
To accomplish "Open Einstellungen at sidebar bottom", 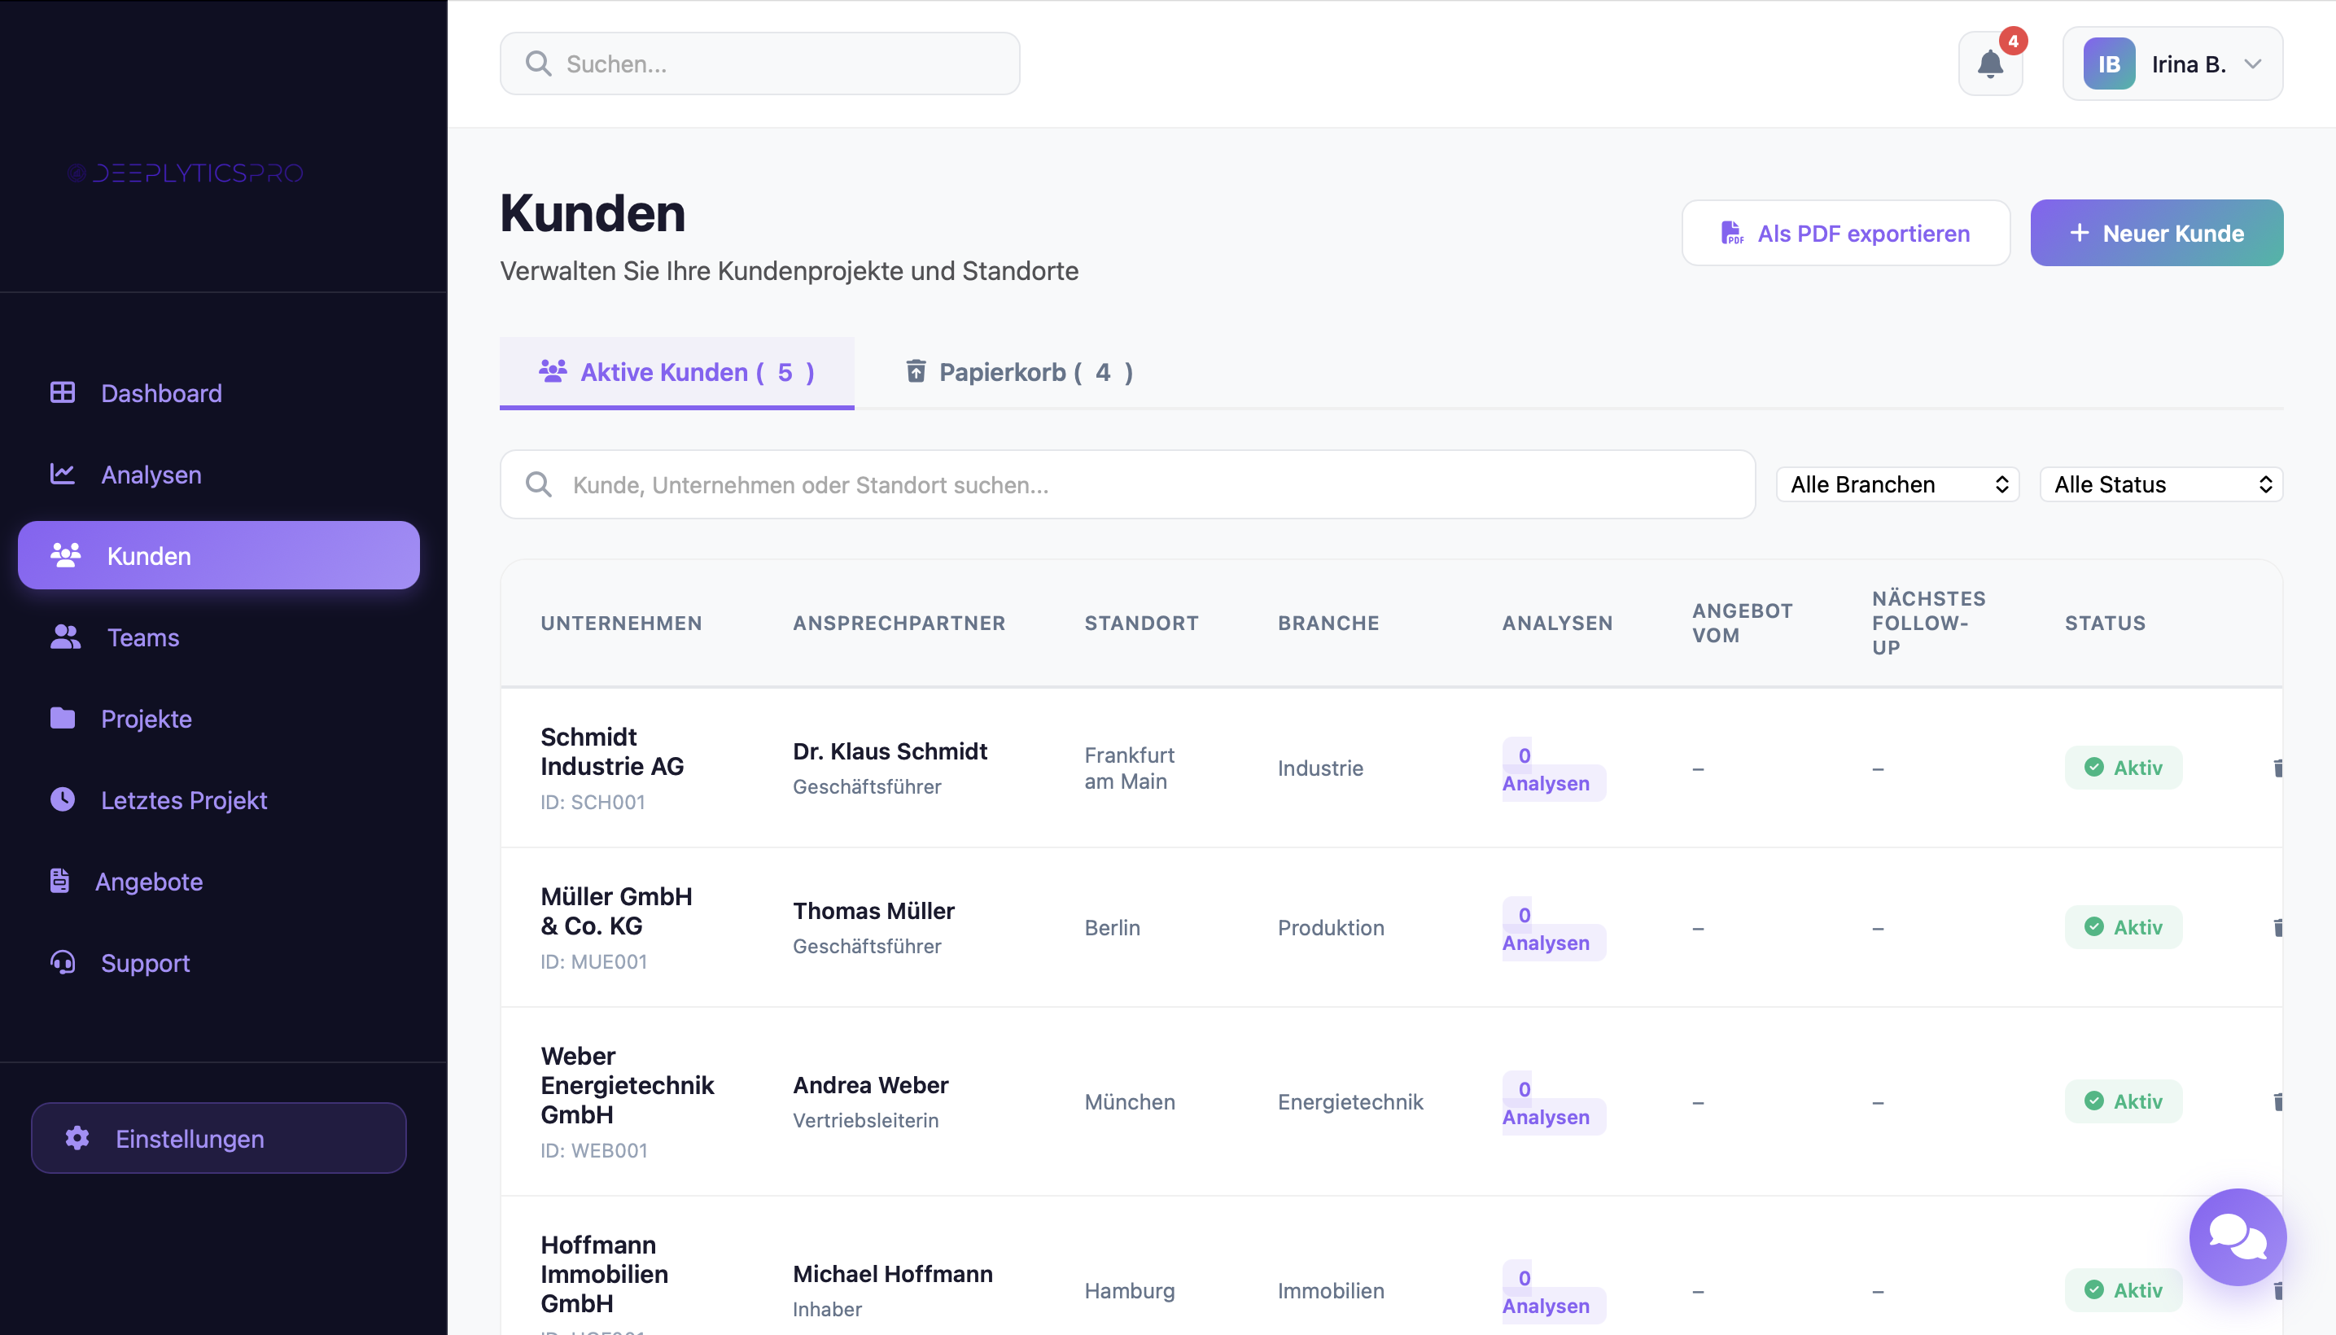I will pyautogui.click(x=218, y=1138).
